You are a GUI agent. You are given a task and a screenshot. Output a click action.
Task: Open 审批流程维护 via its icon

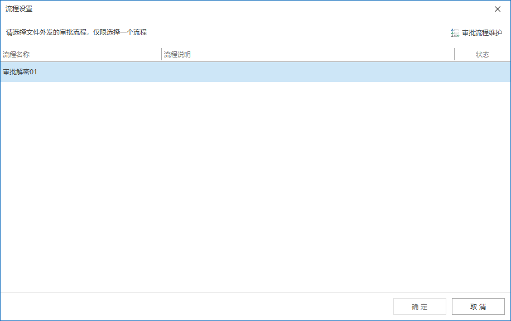[x=455, y=32]
